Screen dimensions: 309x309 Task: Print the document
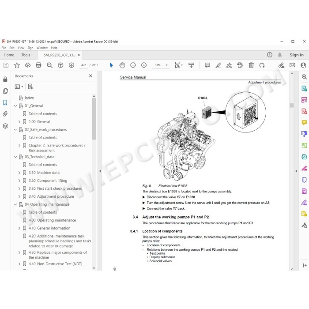(x=38, y=65)
